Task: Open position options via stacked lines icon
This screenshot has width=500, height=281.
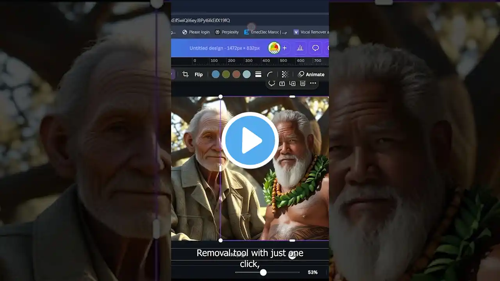Action: [258, 74]
